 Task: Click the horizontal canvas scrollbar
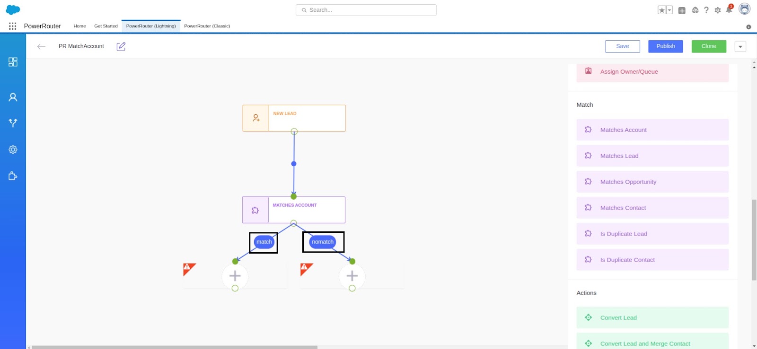(174, 347)
